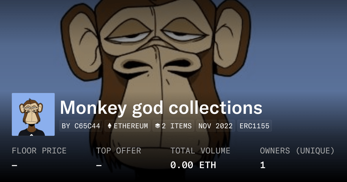Select the dash value under Top Offer

[x=99, y=166]
